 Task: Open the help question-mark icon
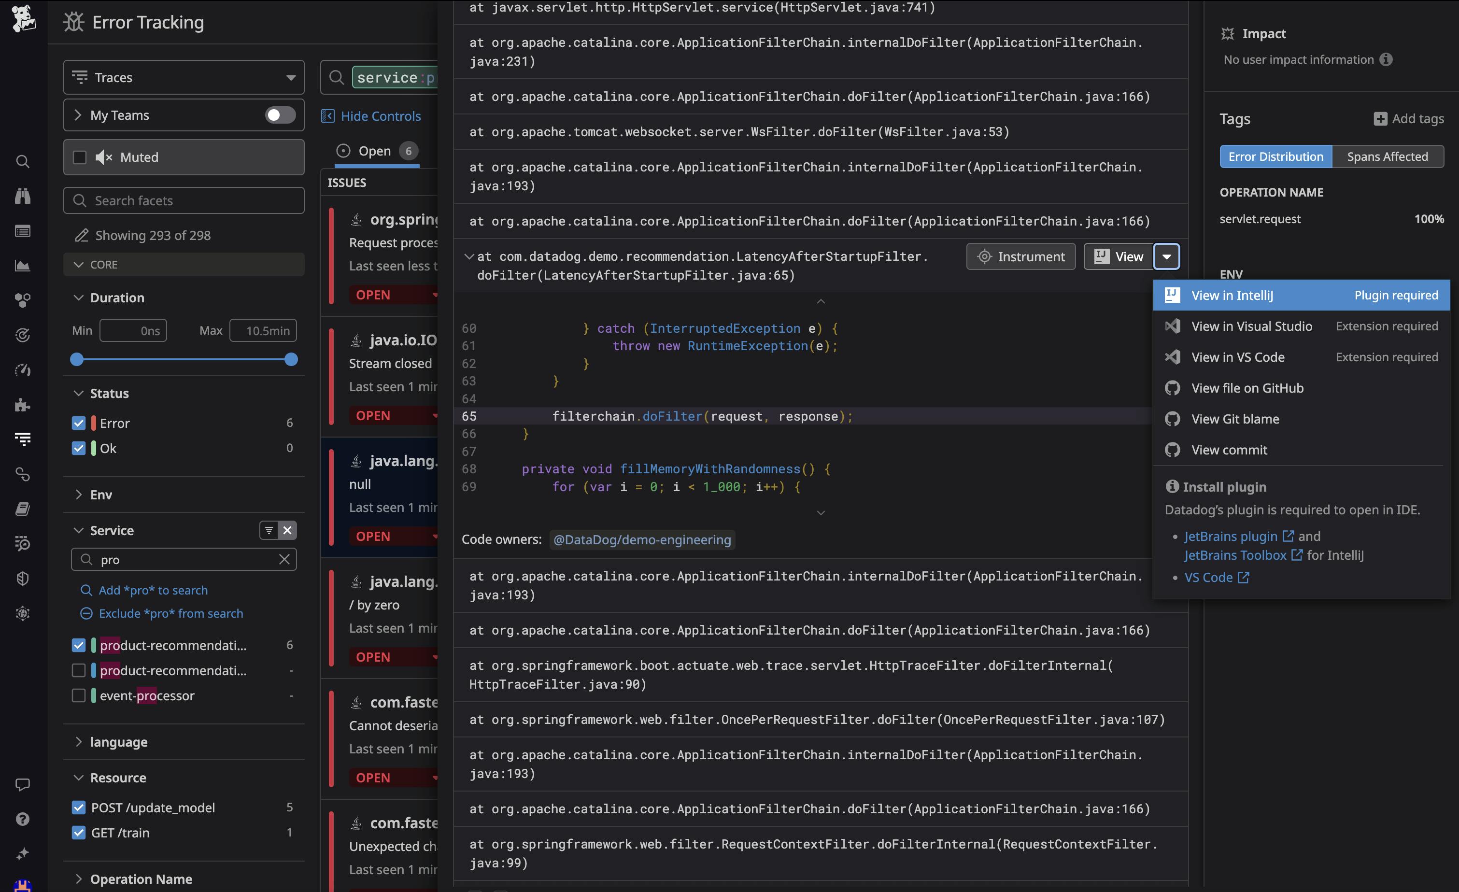pos(23,820)
